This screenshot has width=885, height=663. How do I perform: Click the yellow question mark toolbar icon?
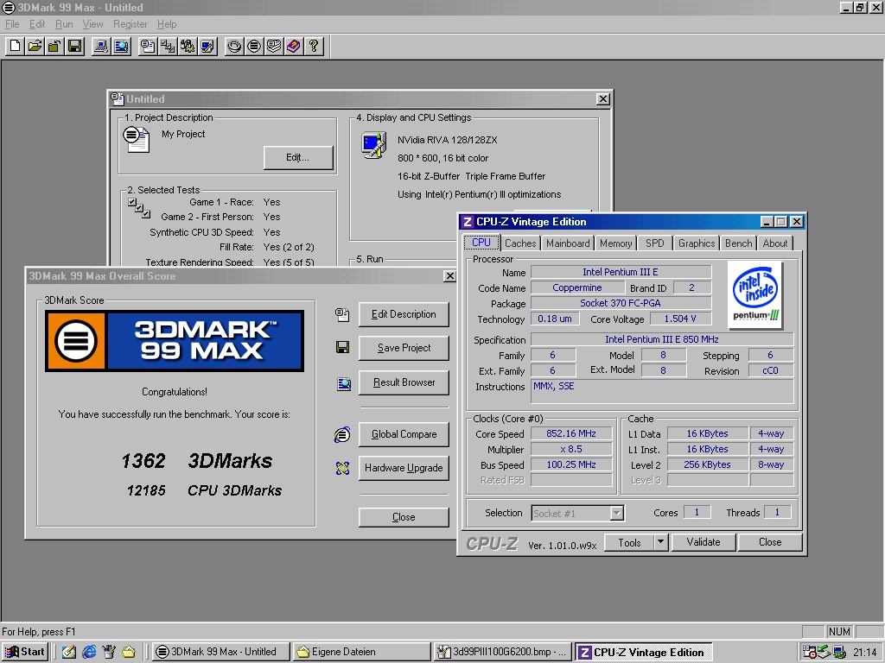[314, 46]
